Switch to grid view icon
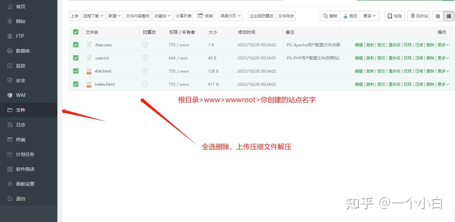 [438, 16]
